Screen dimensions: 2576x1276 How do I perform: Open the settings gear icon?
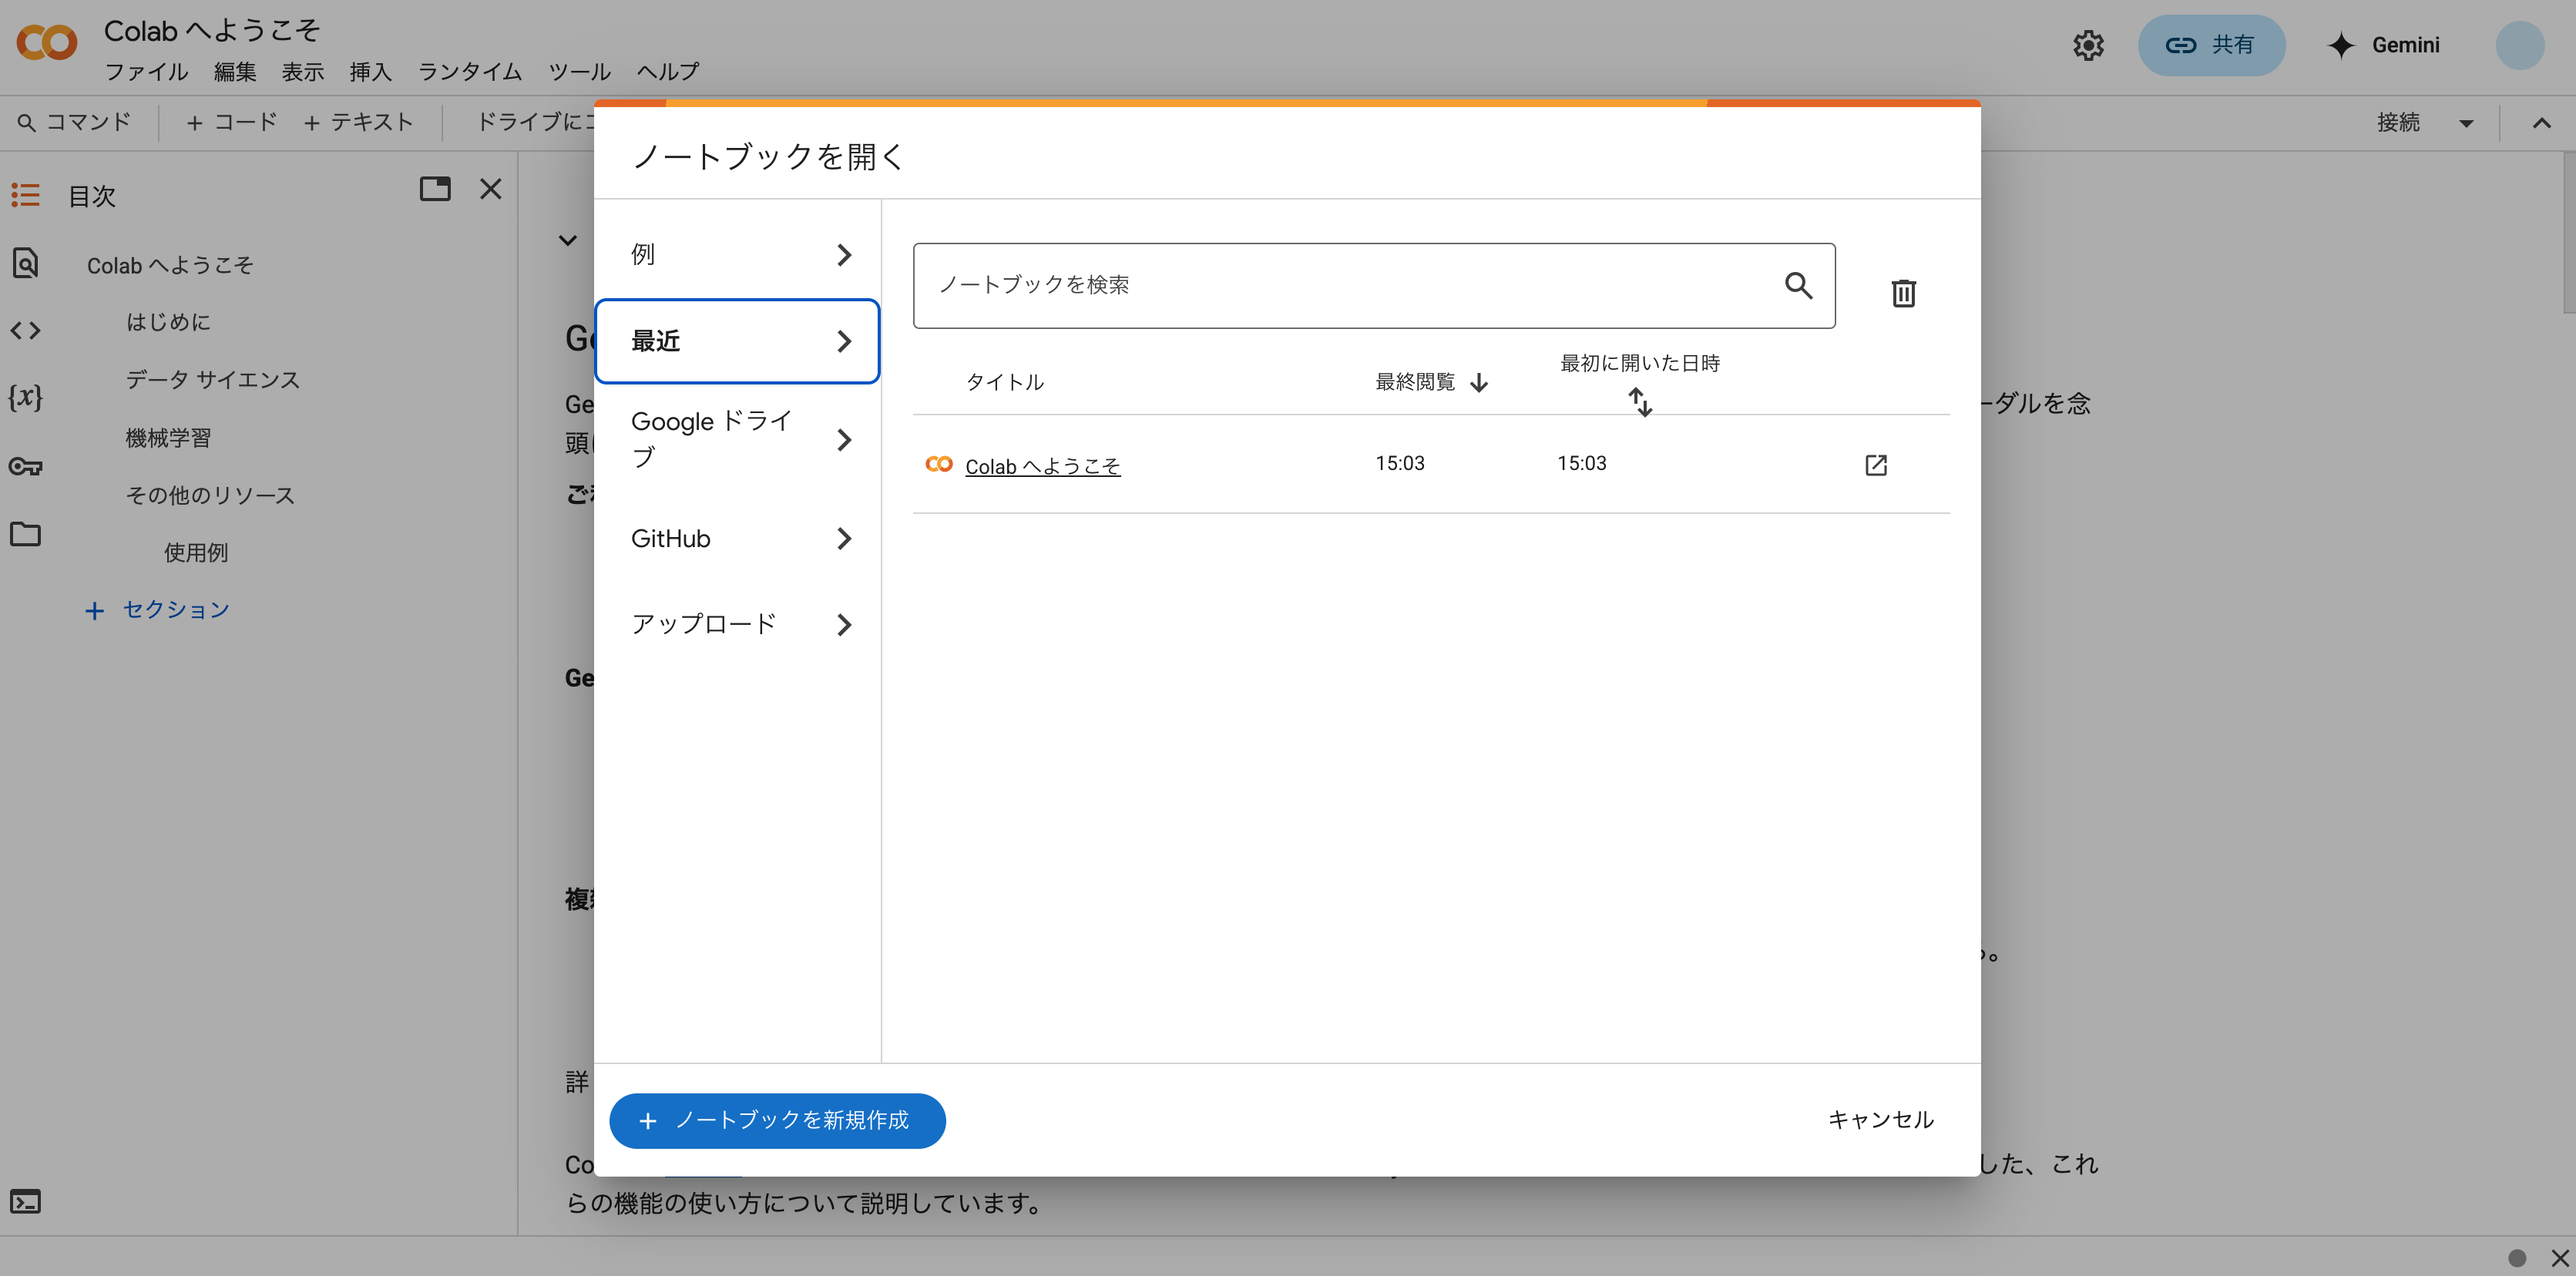(x=2088, y=45)
